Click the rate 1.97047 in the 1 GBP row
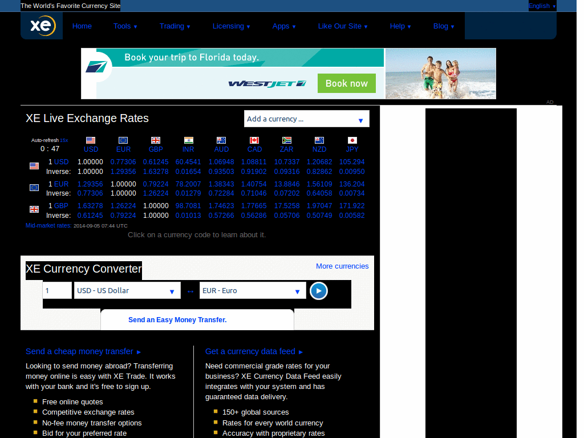Screen dimensions: 584x438 coord(319,205)
